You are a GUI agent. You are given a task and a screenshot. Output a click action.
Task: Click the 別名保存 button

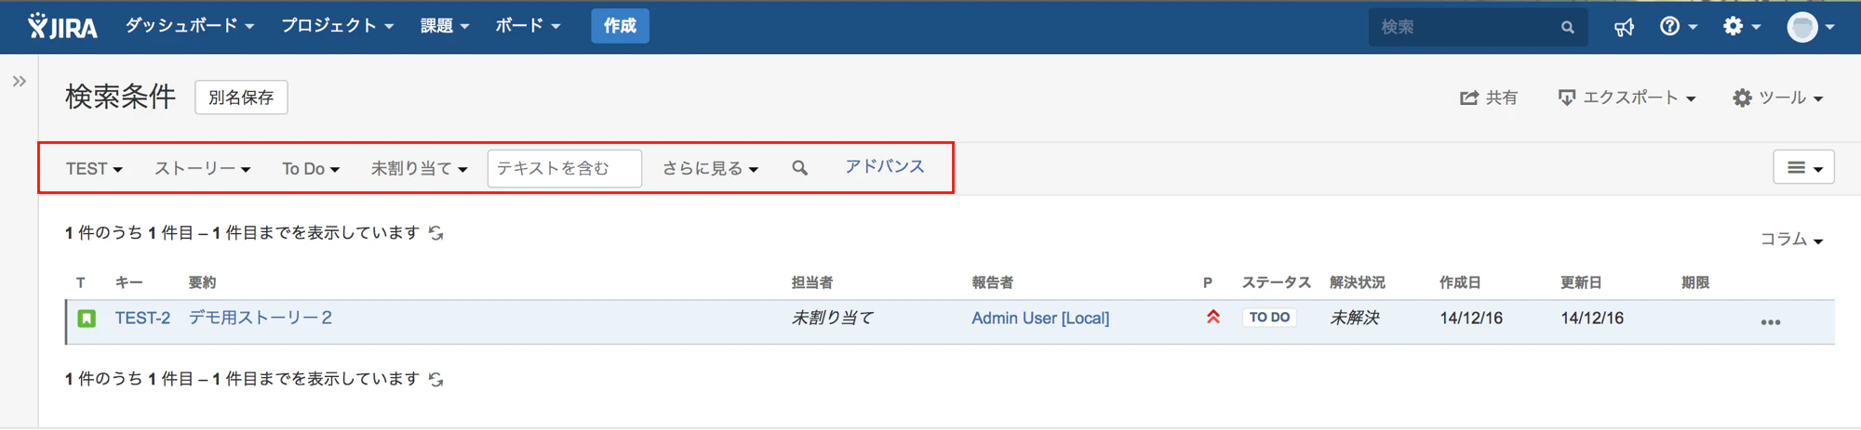241,98
